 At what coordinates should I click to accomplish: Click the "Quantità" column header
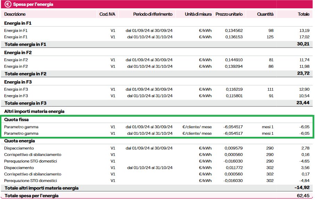[x=265, y=14]
